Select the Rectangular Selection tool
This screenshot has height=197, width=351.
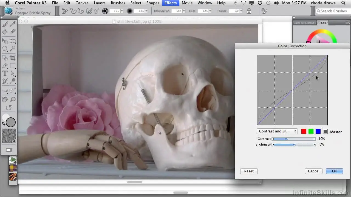[13, 41]
